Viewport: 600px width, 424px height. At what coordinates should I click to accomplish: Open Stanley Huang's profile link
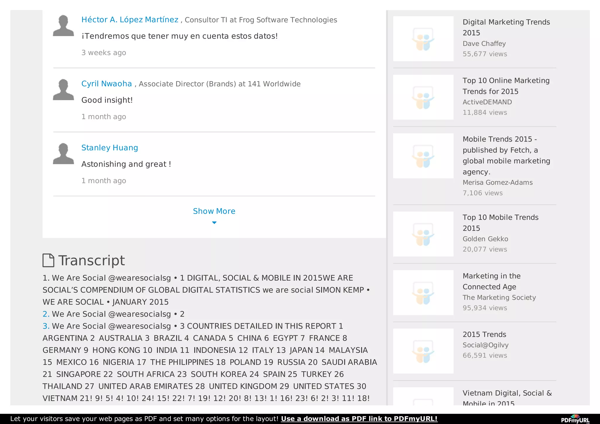tap(110, 148)
